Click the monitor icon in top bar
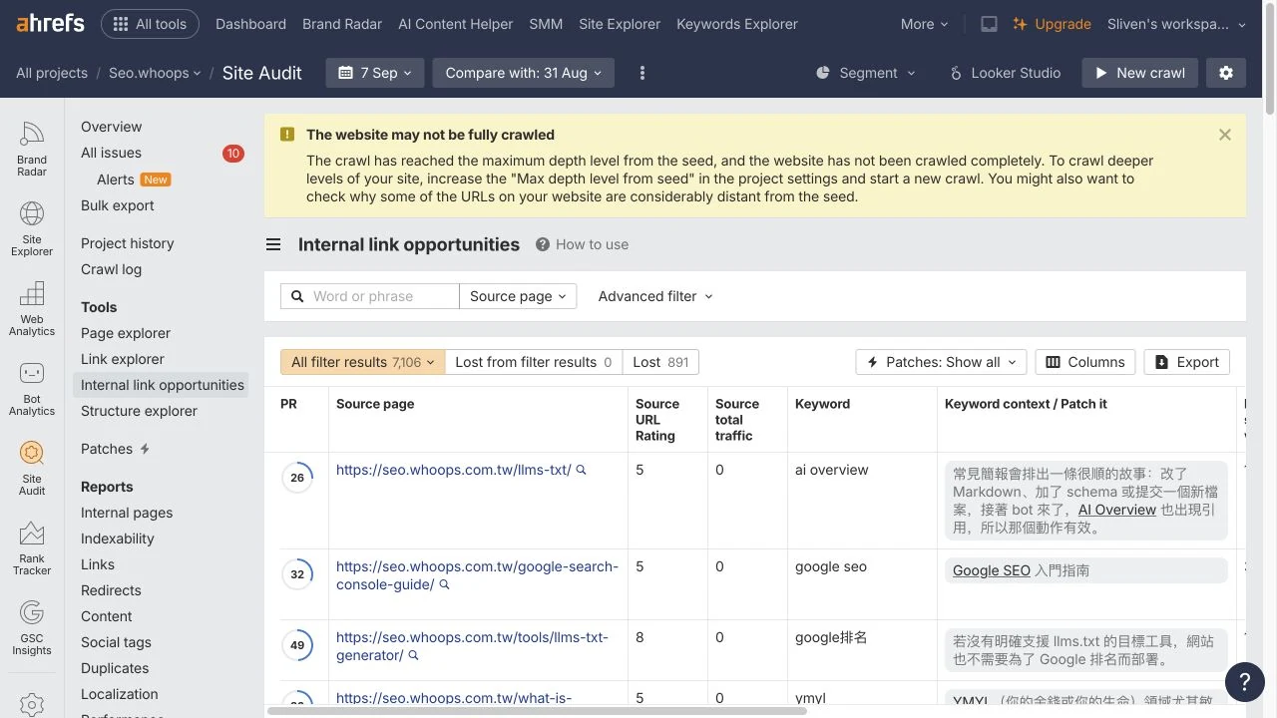Image resolution: width=1277 pixels, height=718 pixels. [x=989, y=24]
